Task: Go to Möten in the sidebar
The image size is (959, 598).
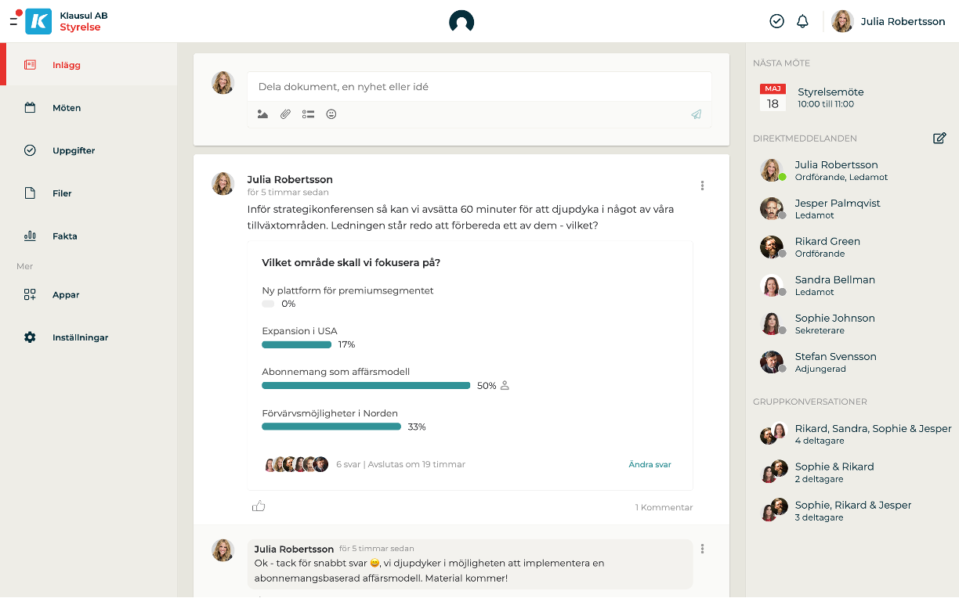Action: click(67, 108)
